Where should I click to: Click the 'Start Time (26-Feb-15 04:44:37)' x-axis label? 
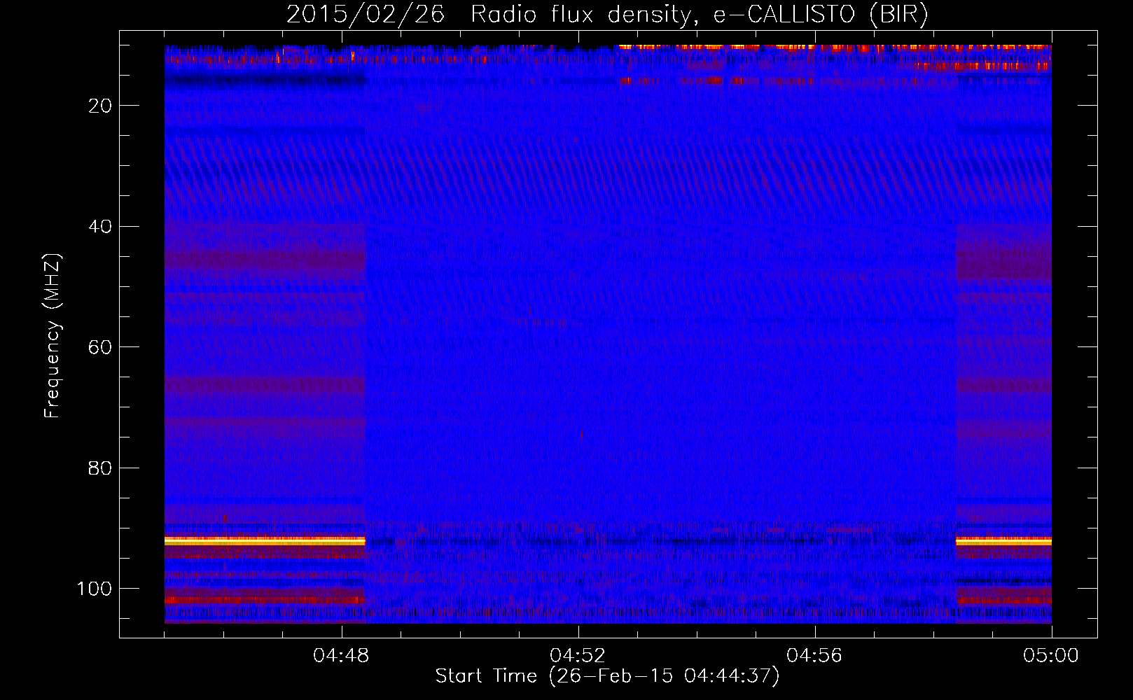pos(607,676)
